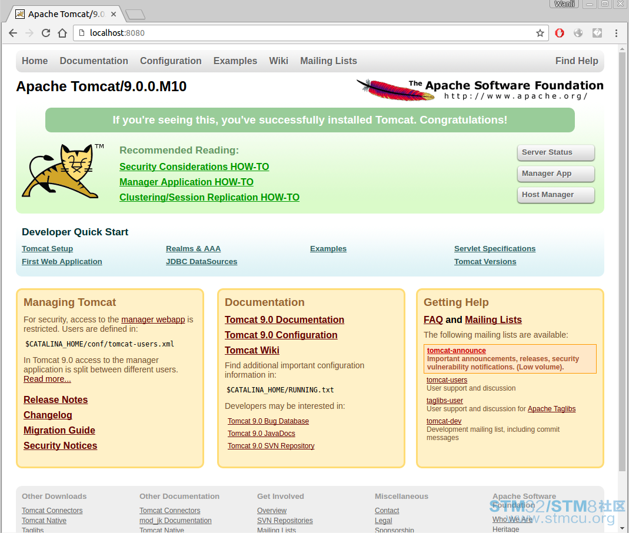
Task: Open the browser home page icon
Action: click(62, 33)
